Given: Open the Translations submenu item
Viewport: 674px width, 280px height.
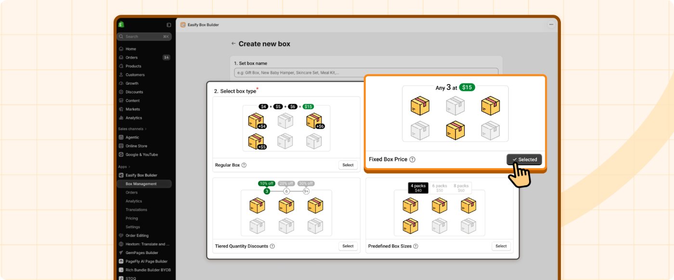Looking at the screenshot, I should (136, 210).
